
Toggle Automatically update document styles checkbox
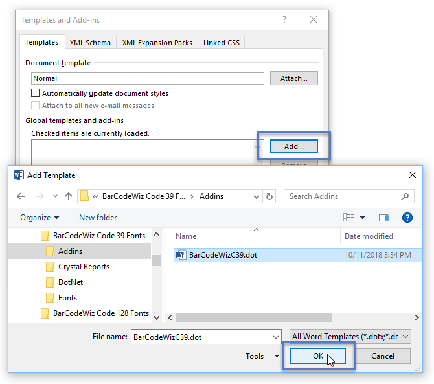tap(35, 93)
